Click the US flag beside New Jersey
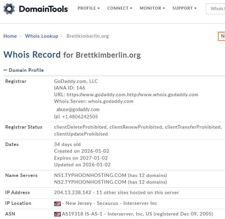Viewport: 225px width, 219px height. pyautogui.click(x=58, y=204)
